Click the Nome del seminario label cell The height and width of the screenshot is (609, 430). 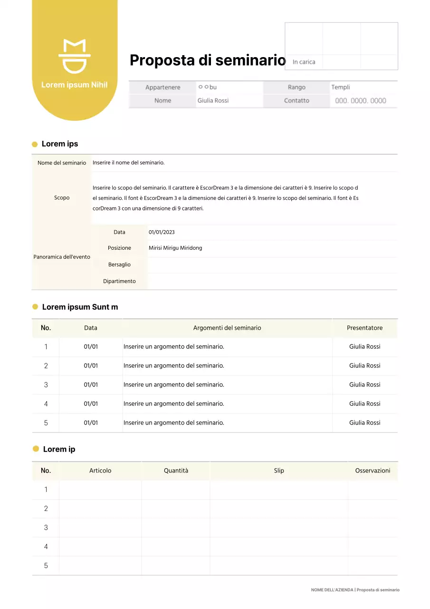point(62,162)
